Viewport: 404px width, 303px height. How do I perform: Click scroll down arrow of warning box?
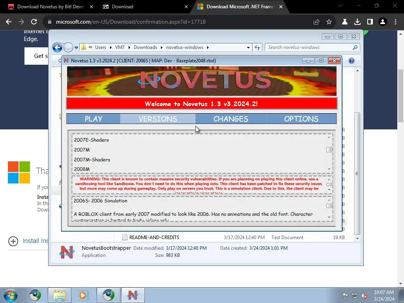coord(329,190)
